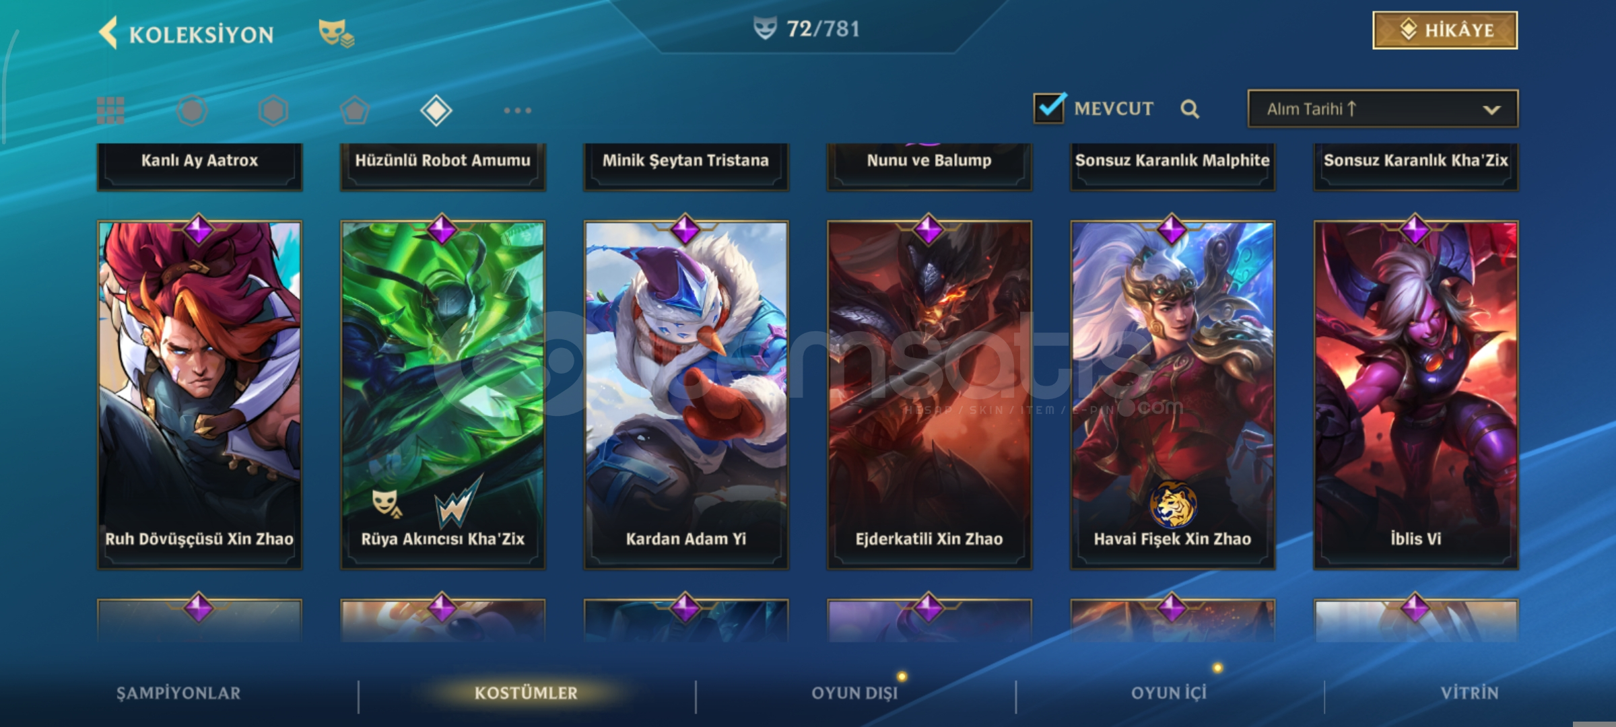Image resolution: width=1616 pixels, height=727 pixels.
Task: Open the Vitrin tab
Action: [1469, 693]
